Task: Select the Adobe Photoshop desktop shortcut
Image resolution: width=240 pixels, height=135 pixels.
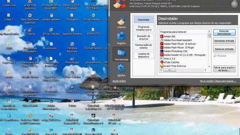Action: (51, 105)
